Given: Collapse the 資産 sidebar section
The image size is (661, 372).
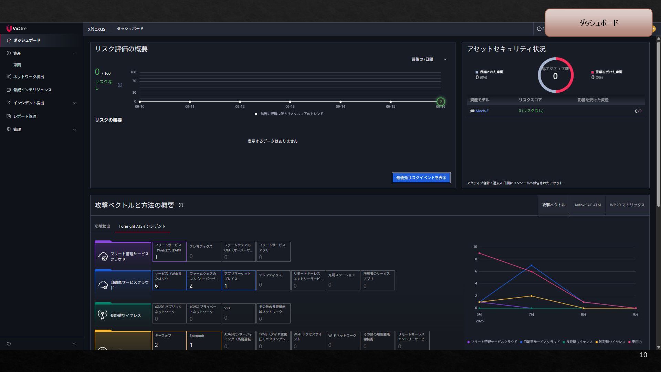Looking at the screenshot, I should [x=74, y=53].
